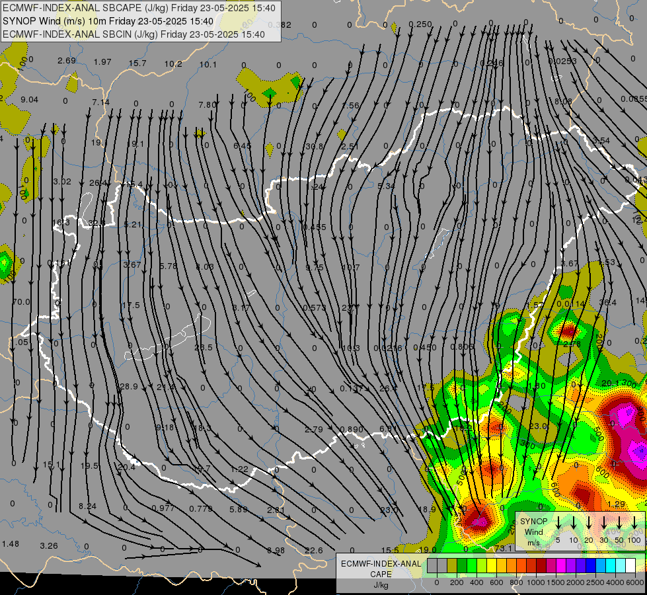The width and height of the screenshot is (647, 595).
Task: Click the SBCIN title line in header
Action: point(133,34)
